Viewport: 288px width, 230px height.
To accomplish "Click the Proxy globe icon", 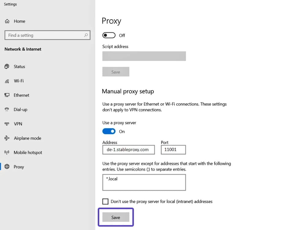I will click(x=7, y=167).
